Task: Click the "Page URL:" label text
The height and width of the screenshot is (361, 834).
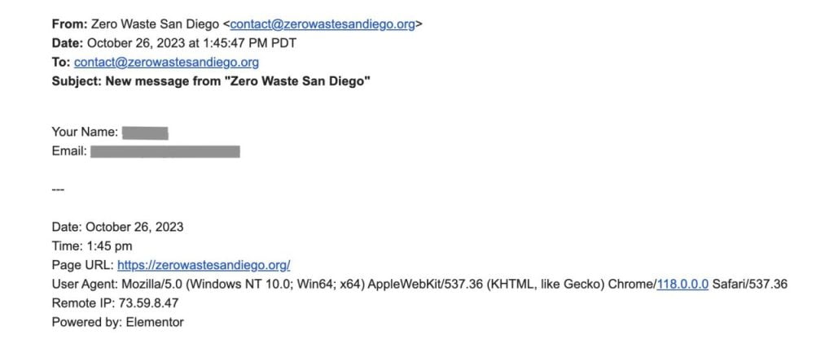Action: [x=82, y=265]
